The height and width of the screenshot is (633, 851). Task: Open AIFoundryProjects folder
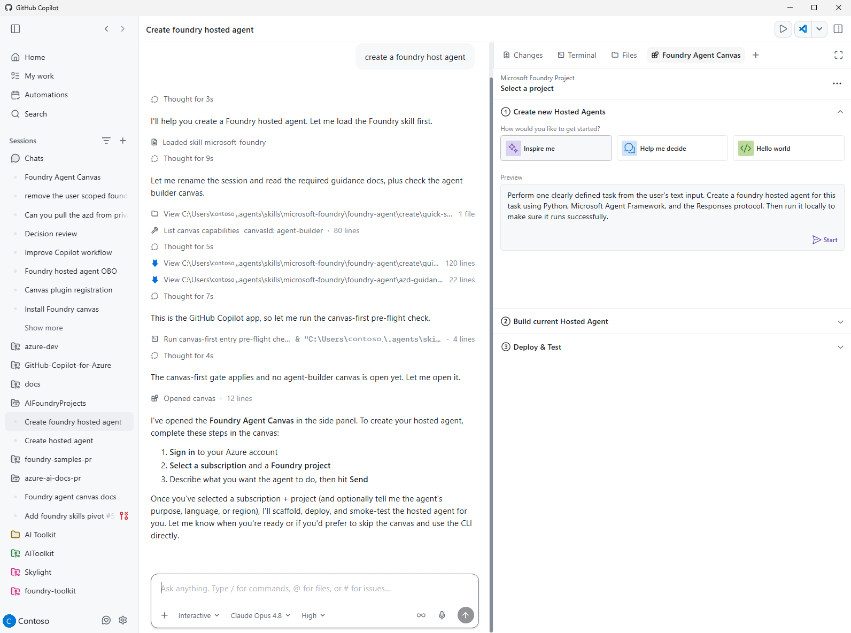tap(55, 403)
